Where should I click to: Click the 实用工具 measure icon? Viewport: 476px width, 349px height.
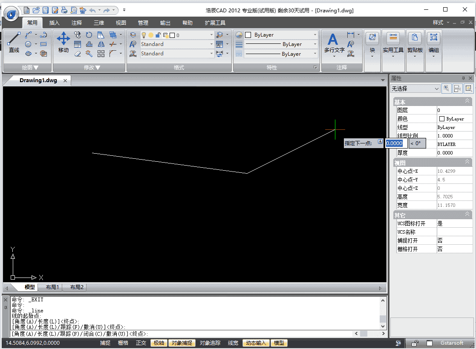(x=393, y=37)
